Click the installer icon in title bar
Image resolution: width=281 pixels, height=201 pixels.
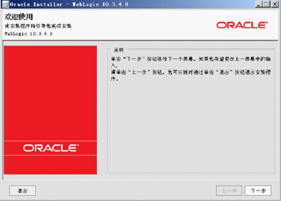(x=6, y=4)
